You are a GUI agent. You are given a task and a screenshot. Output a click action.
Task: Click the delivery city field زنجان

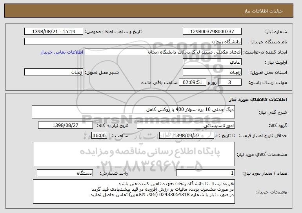click(54, 72)
